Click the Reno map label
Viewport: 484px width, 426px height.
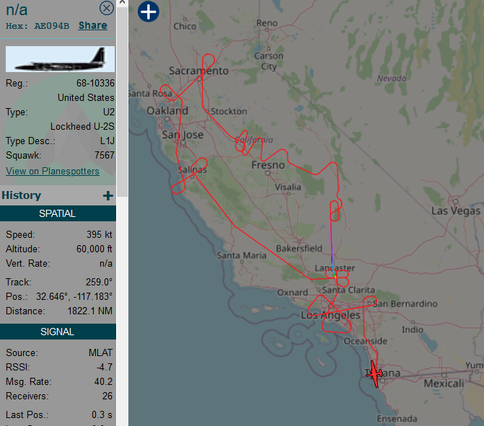(267, 23)
